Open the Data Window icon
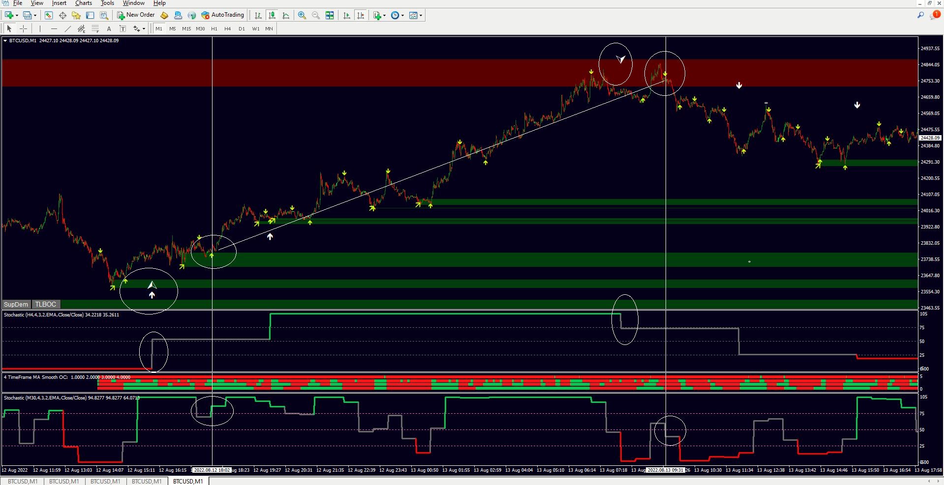Viewport: 944px width, 485px height. 62,15
